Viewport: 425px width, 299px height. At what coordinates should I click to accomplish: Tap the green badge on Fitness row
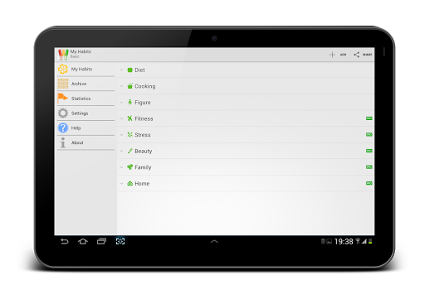click(369, 118)
